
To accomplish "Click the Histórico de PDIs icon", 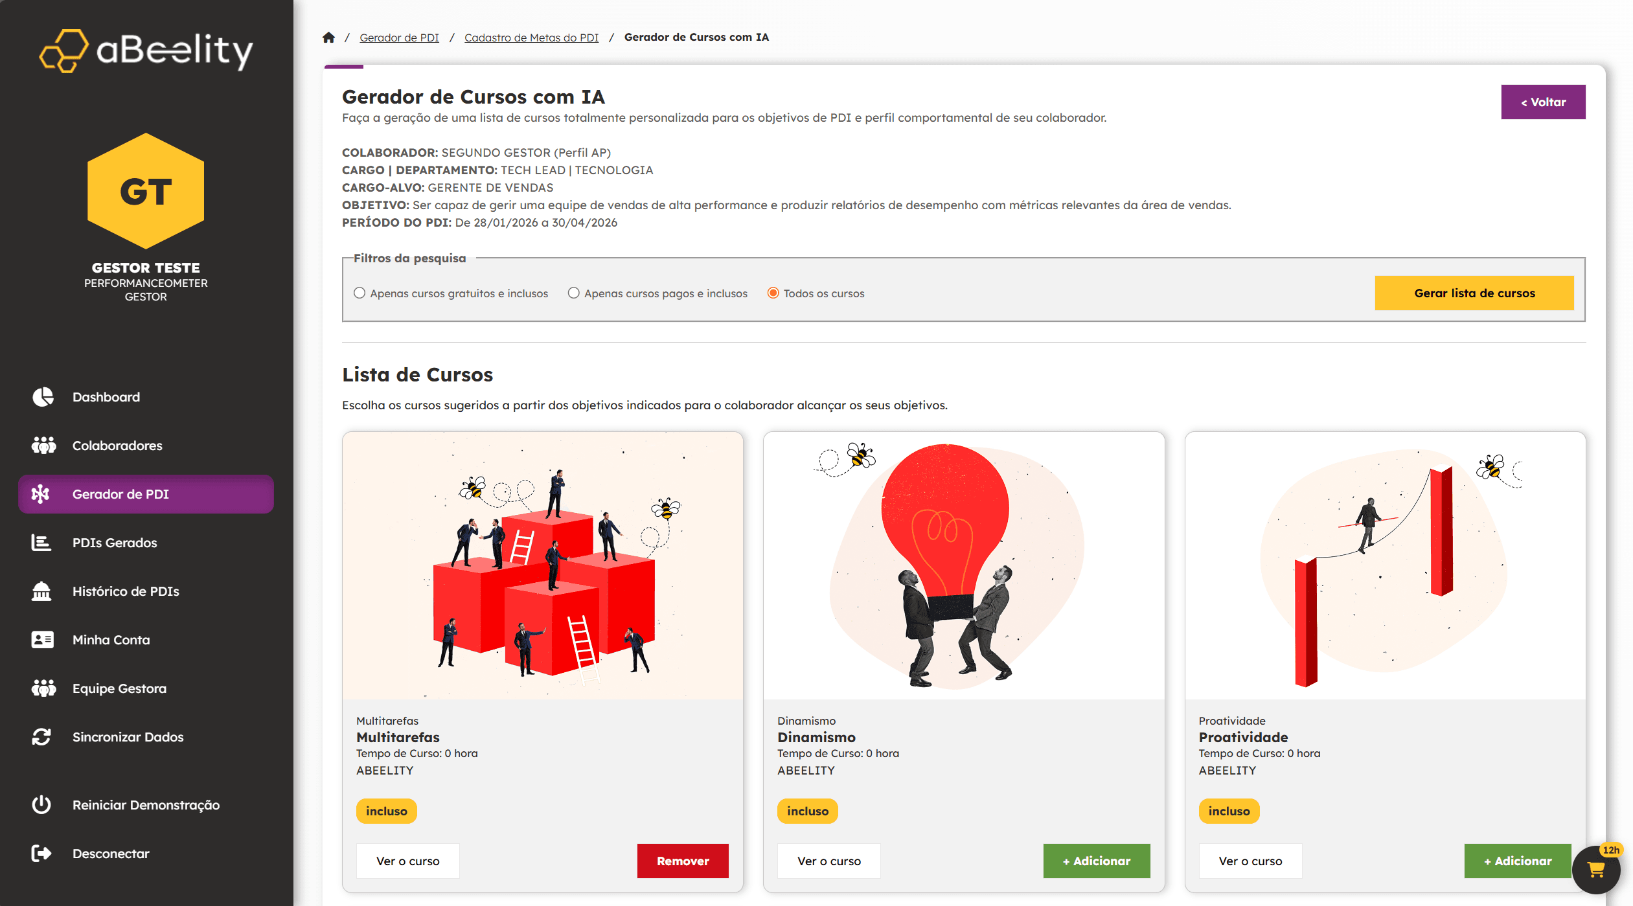I will coord(42,591).
